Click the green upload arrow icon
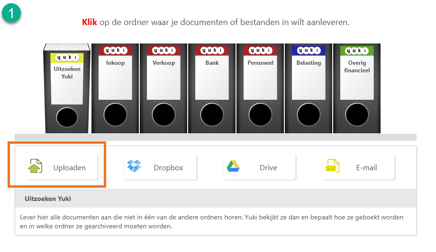The height and width of the screenshot is (252, 436). click(x=35, y=166)
